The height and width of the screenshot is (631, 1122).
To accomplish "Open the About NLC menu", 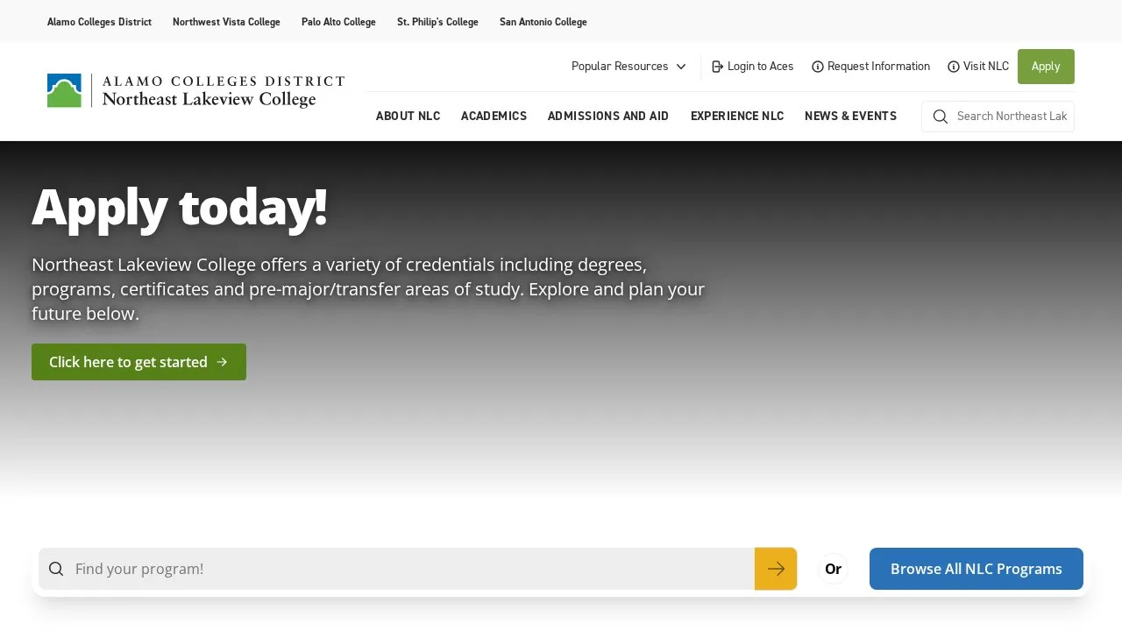I will 408,117.
